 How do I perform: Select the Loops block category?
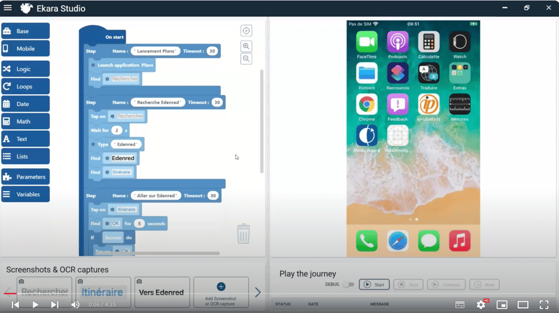25,86
